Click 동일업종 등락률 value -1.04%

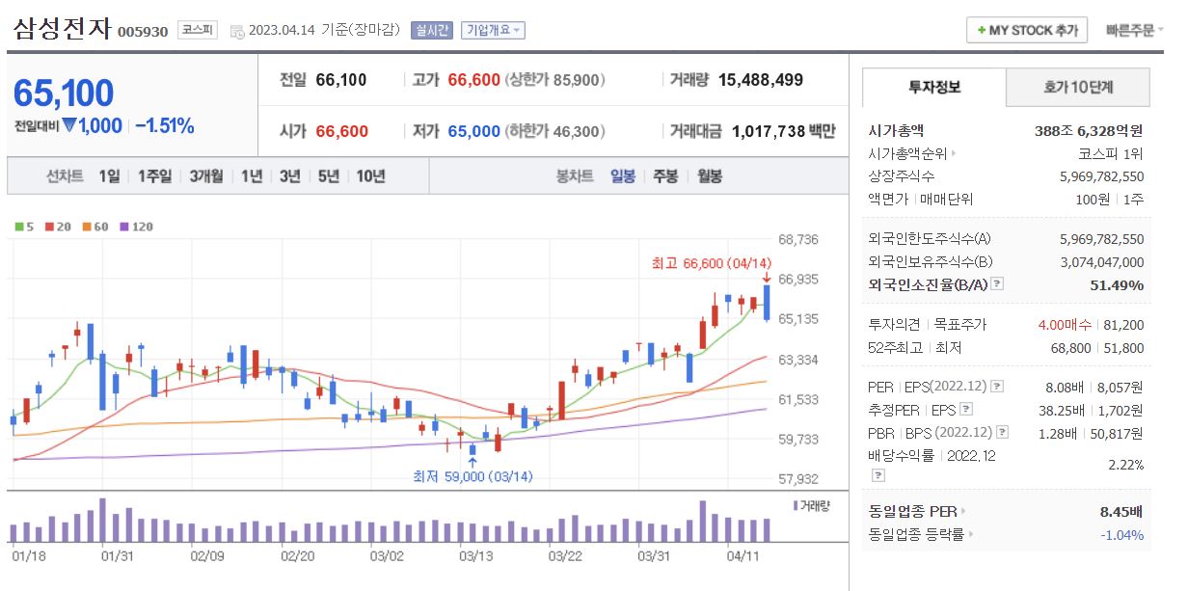(x=1122, y=534)
